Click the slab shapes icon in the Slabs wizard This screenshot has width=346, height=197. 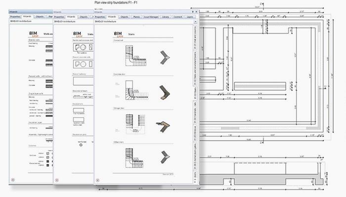82,47
